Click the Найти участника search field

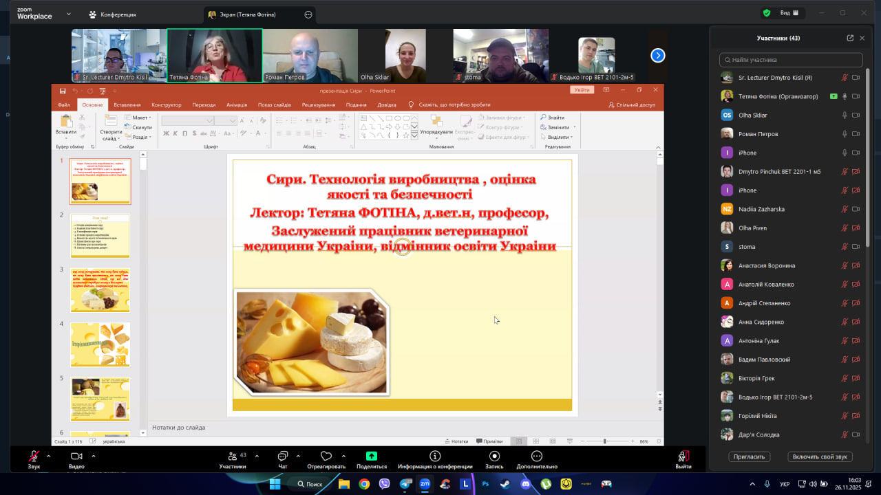coord(791,60)
